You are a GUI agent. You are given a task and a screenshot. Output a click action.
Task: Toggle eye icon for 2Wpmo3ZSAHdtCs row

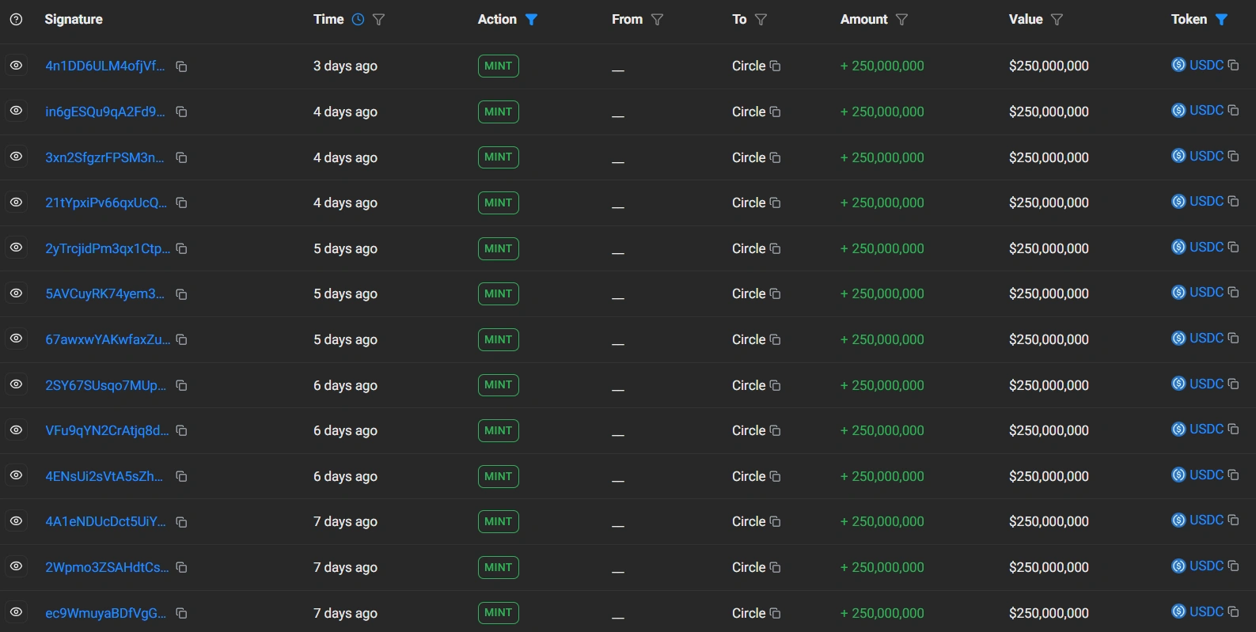pyautogui.click(x=16, y=566)
